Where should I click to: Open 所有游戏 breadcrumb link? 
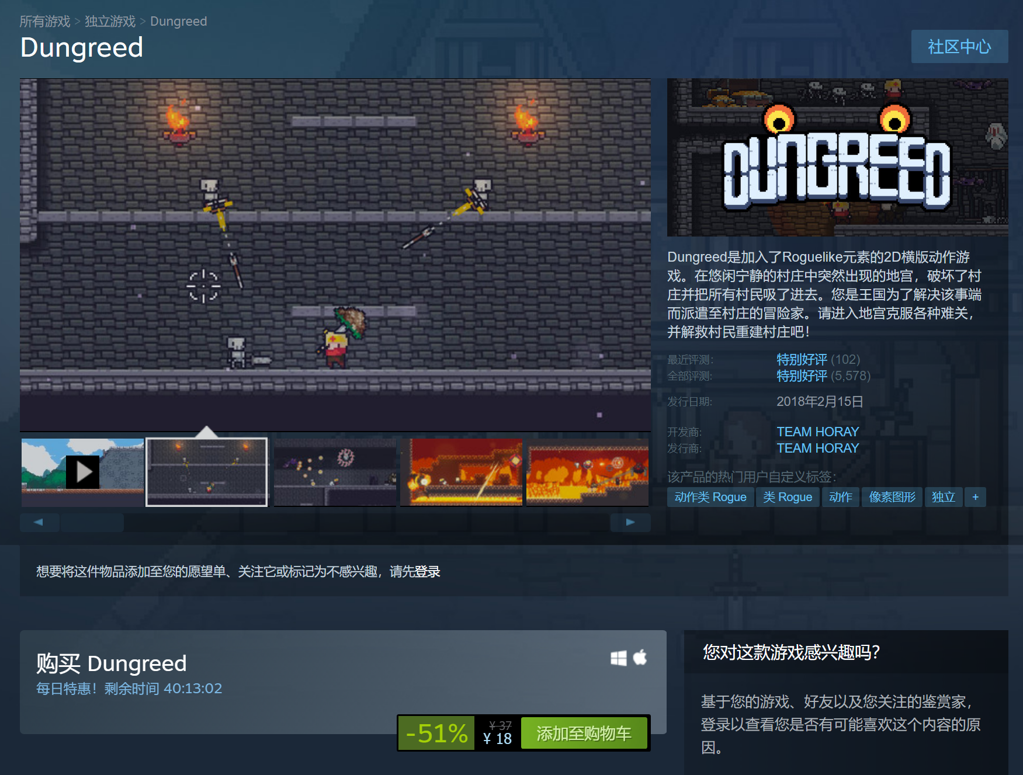[44, 22]
